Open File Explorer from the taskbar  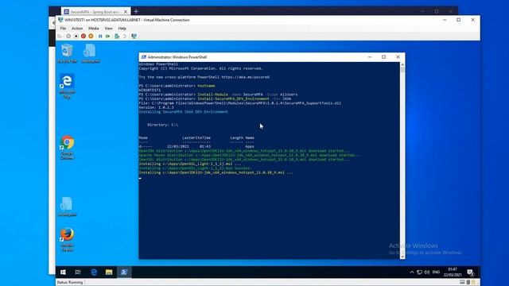pos(109,272)
